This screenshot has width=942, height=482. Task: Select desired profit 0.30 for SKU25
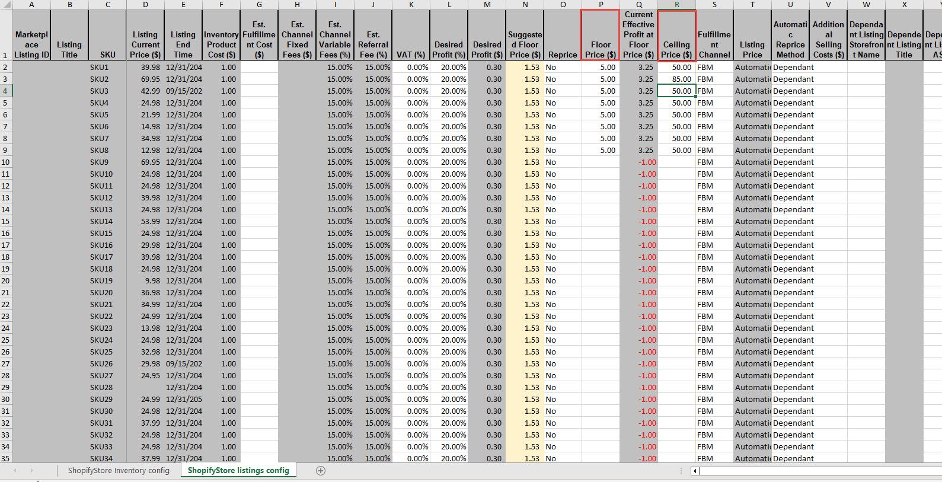point(487,352)
